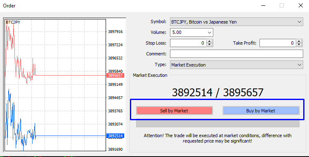
Task: Open the Type dropdown for Market Execution
Action: (300, 65)
